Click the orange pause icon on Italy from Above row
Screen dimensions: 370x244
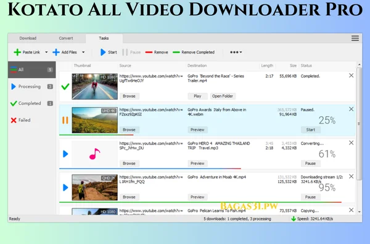pyautogui.click(x=65, y=120)
